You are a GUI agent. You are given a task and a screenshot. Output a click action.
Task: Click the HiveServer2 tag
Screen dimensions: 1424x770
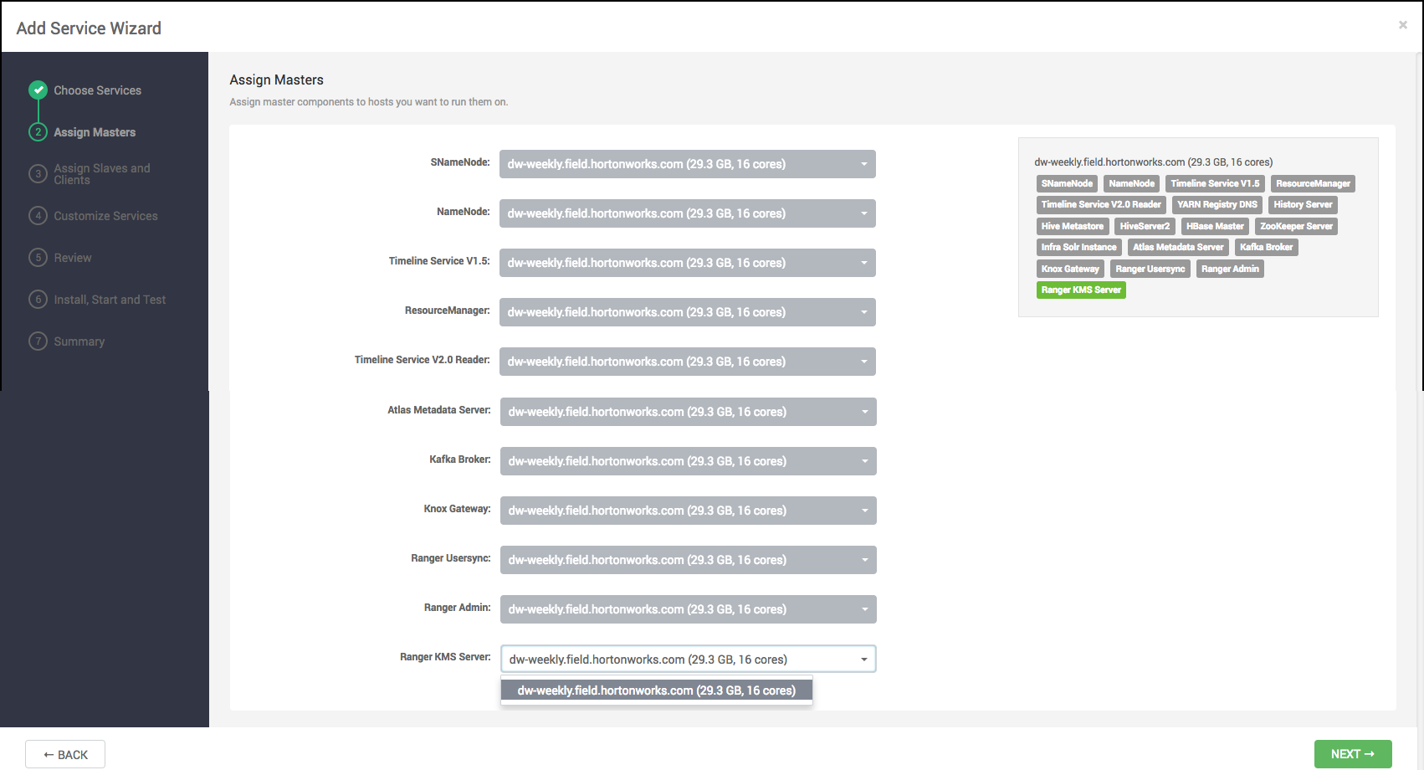pos(1145,226)
